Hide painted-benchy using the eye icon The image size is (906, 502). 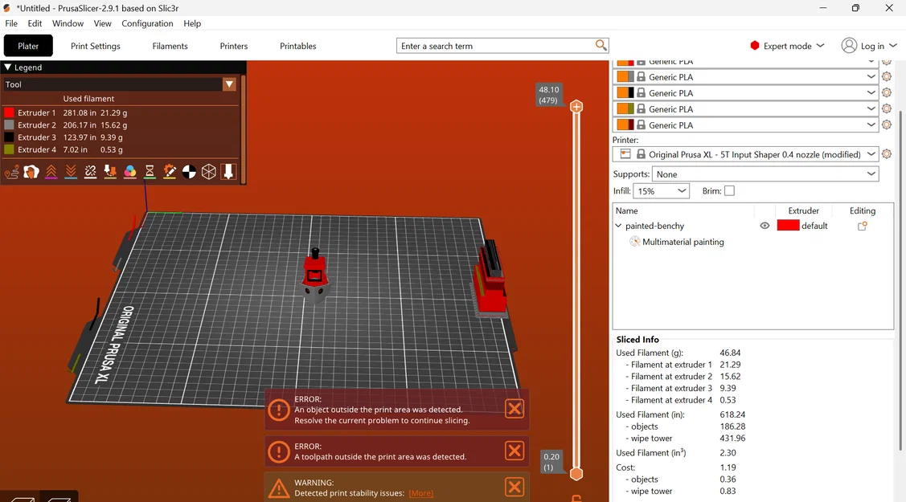765,226
